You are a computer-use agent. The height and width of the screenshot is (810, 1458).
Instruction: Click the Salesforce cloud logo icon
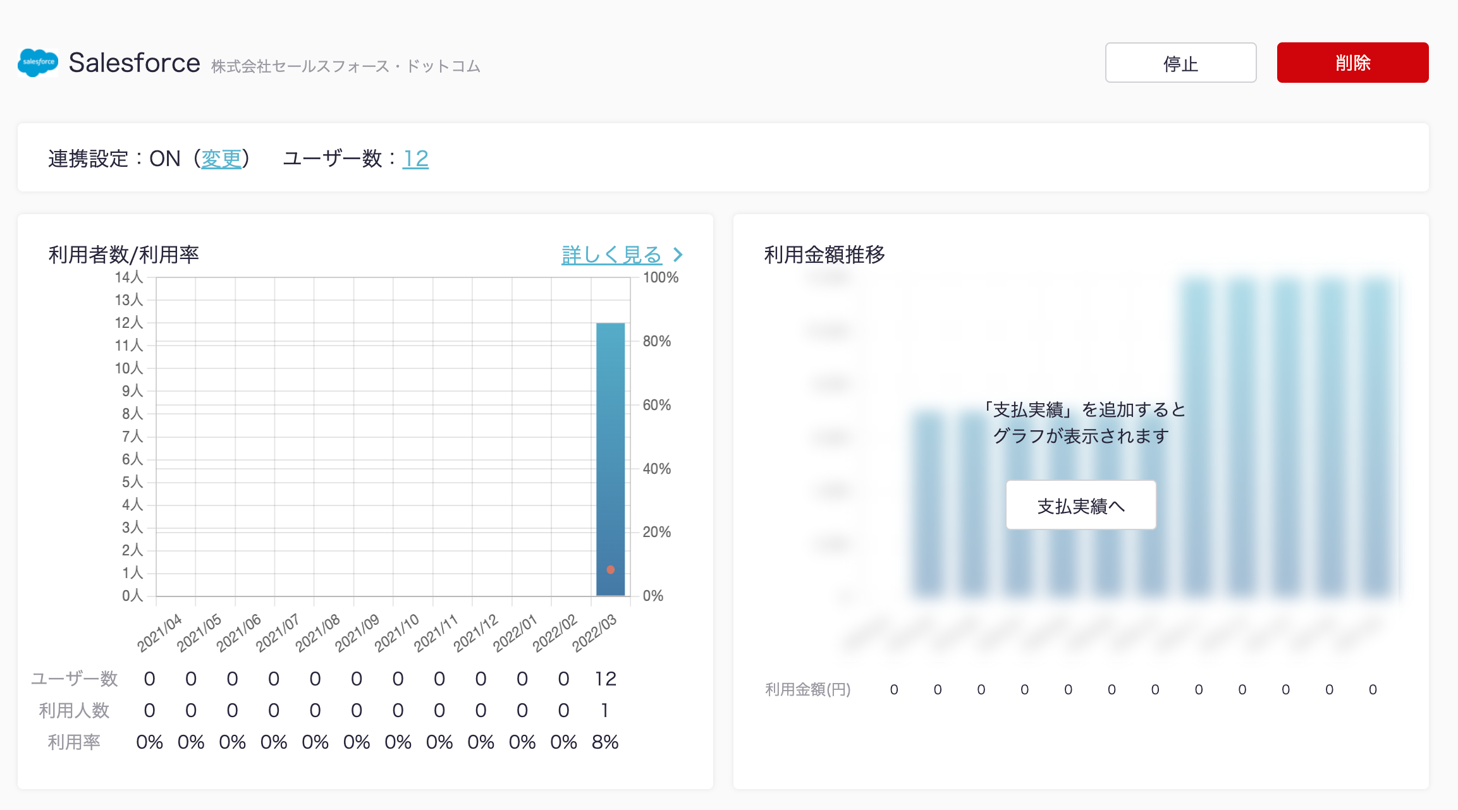tap(38, 63)
